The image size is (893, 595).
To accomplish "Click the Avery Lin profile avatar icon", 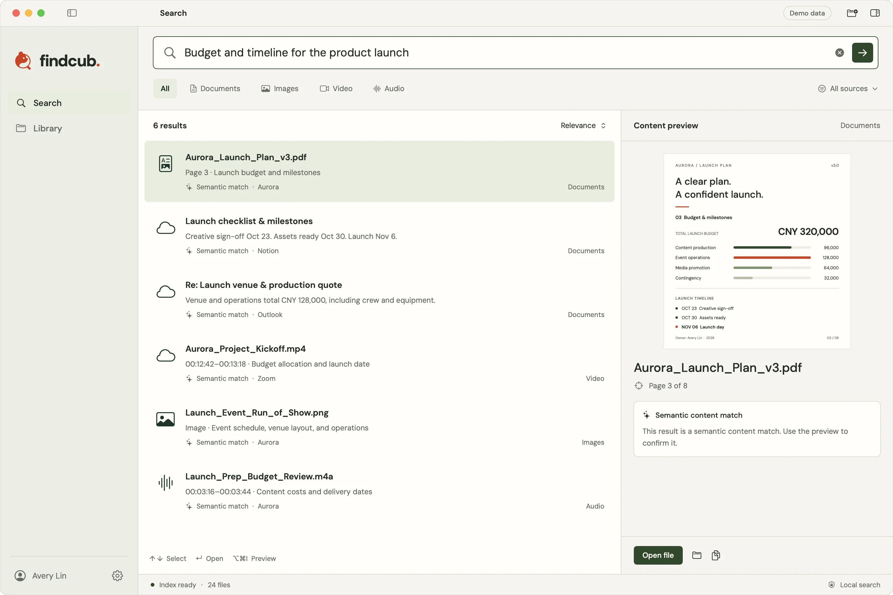I will (20, 576).
